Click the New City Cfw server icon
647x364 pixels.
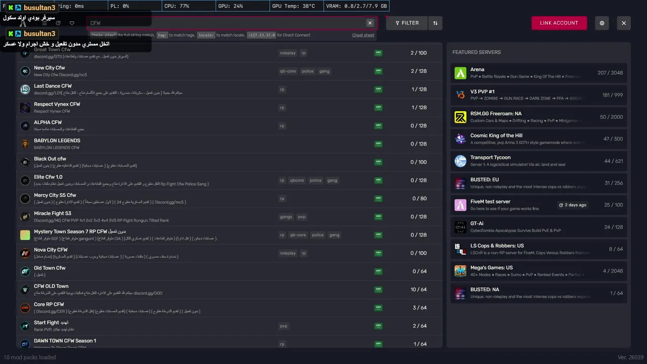[x=25, y=71]
